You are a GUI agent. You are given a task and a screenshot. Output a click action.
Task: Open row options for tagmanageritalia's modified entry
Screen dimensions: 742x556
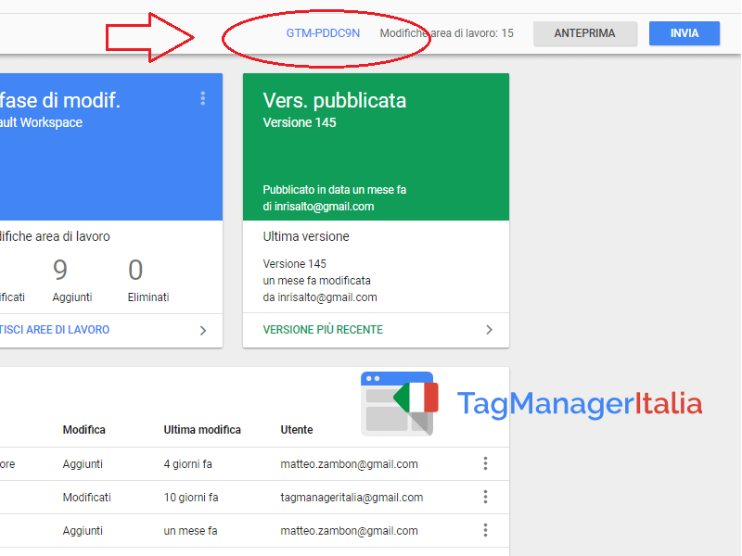pos(485,497)
